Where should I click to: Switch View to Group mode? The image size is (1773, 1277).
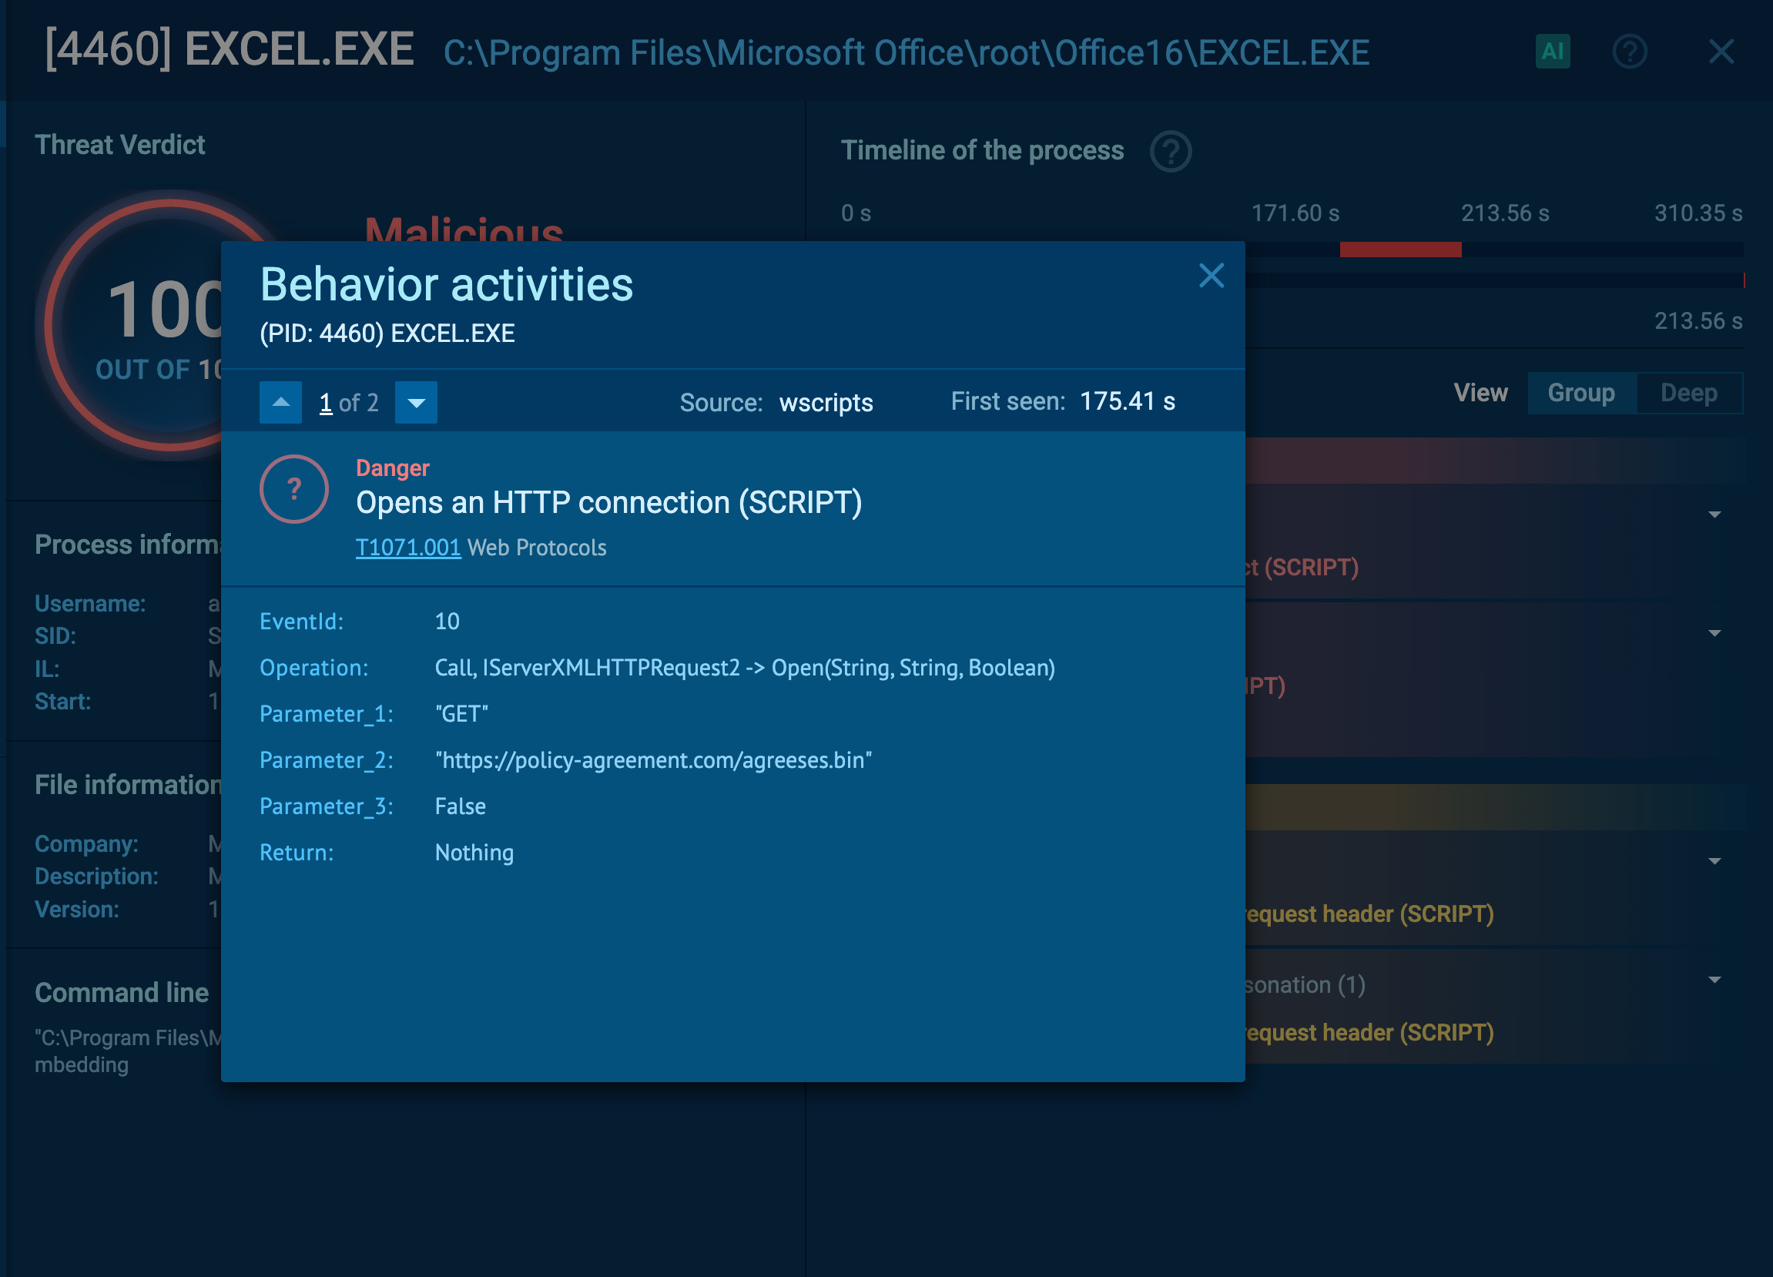pyautogui.click(x=1580, y=393)
